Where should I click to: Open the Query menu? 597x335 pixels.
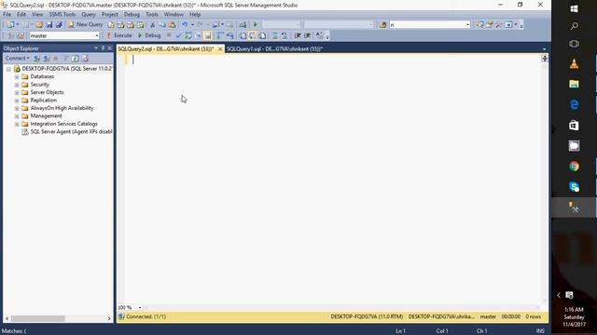89,15
